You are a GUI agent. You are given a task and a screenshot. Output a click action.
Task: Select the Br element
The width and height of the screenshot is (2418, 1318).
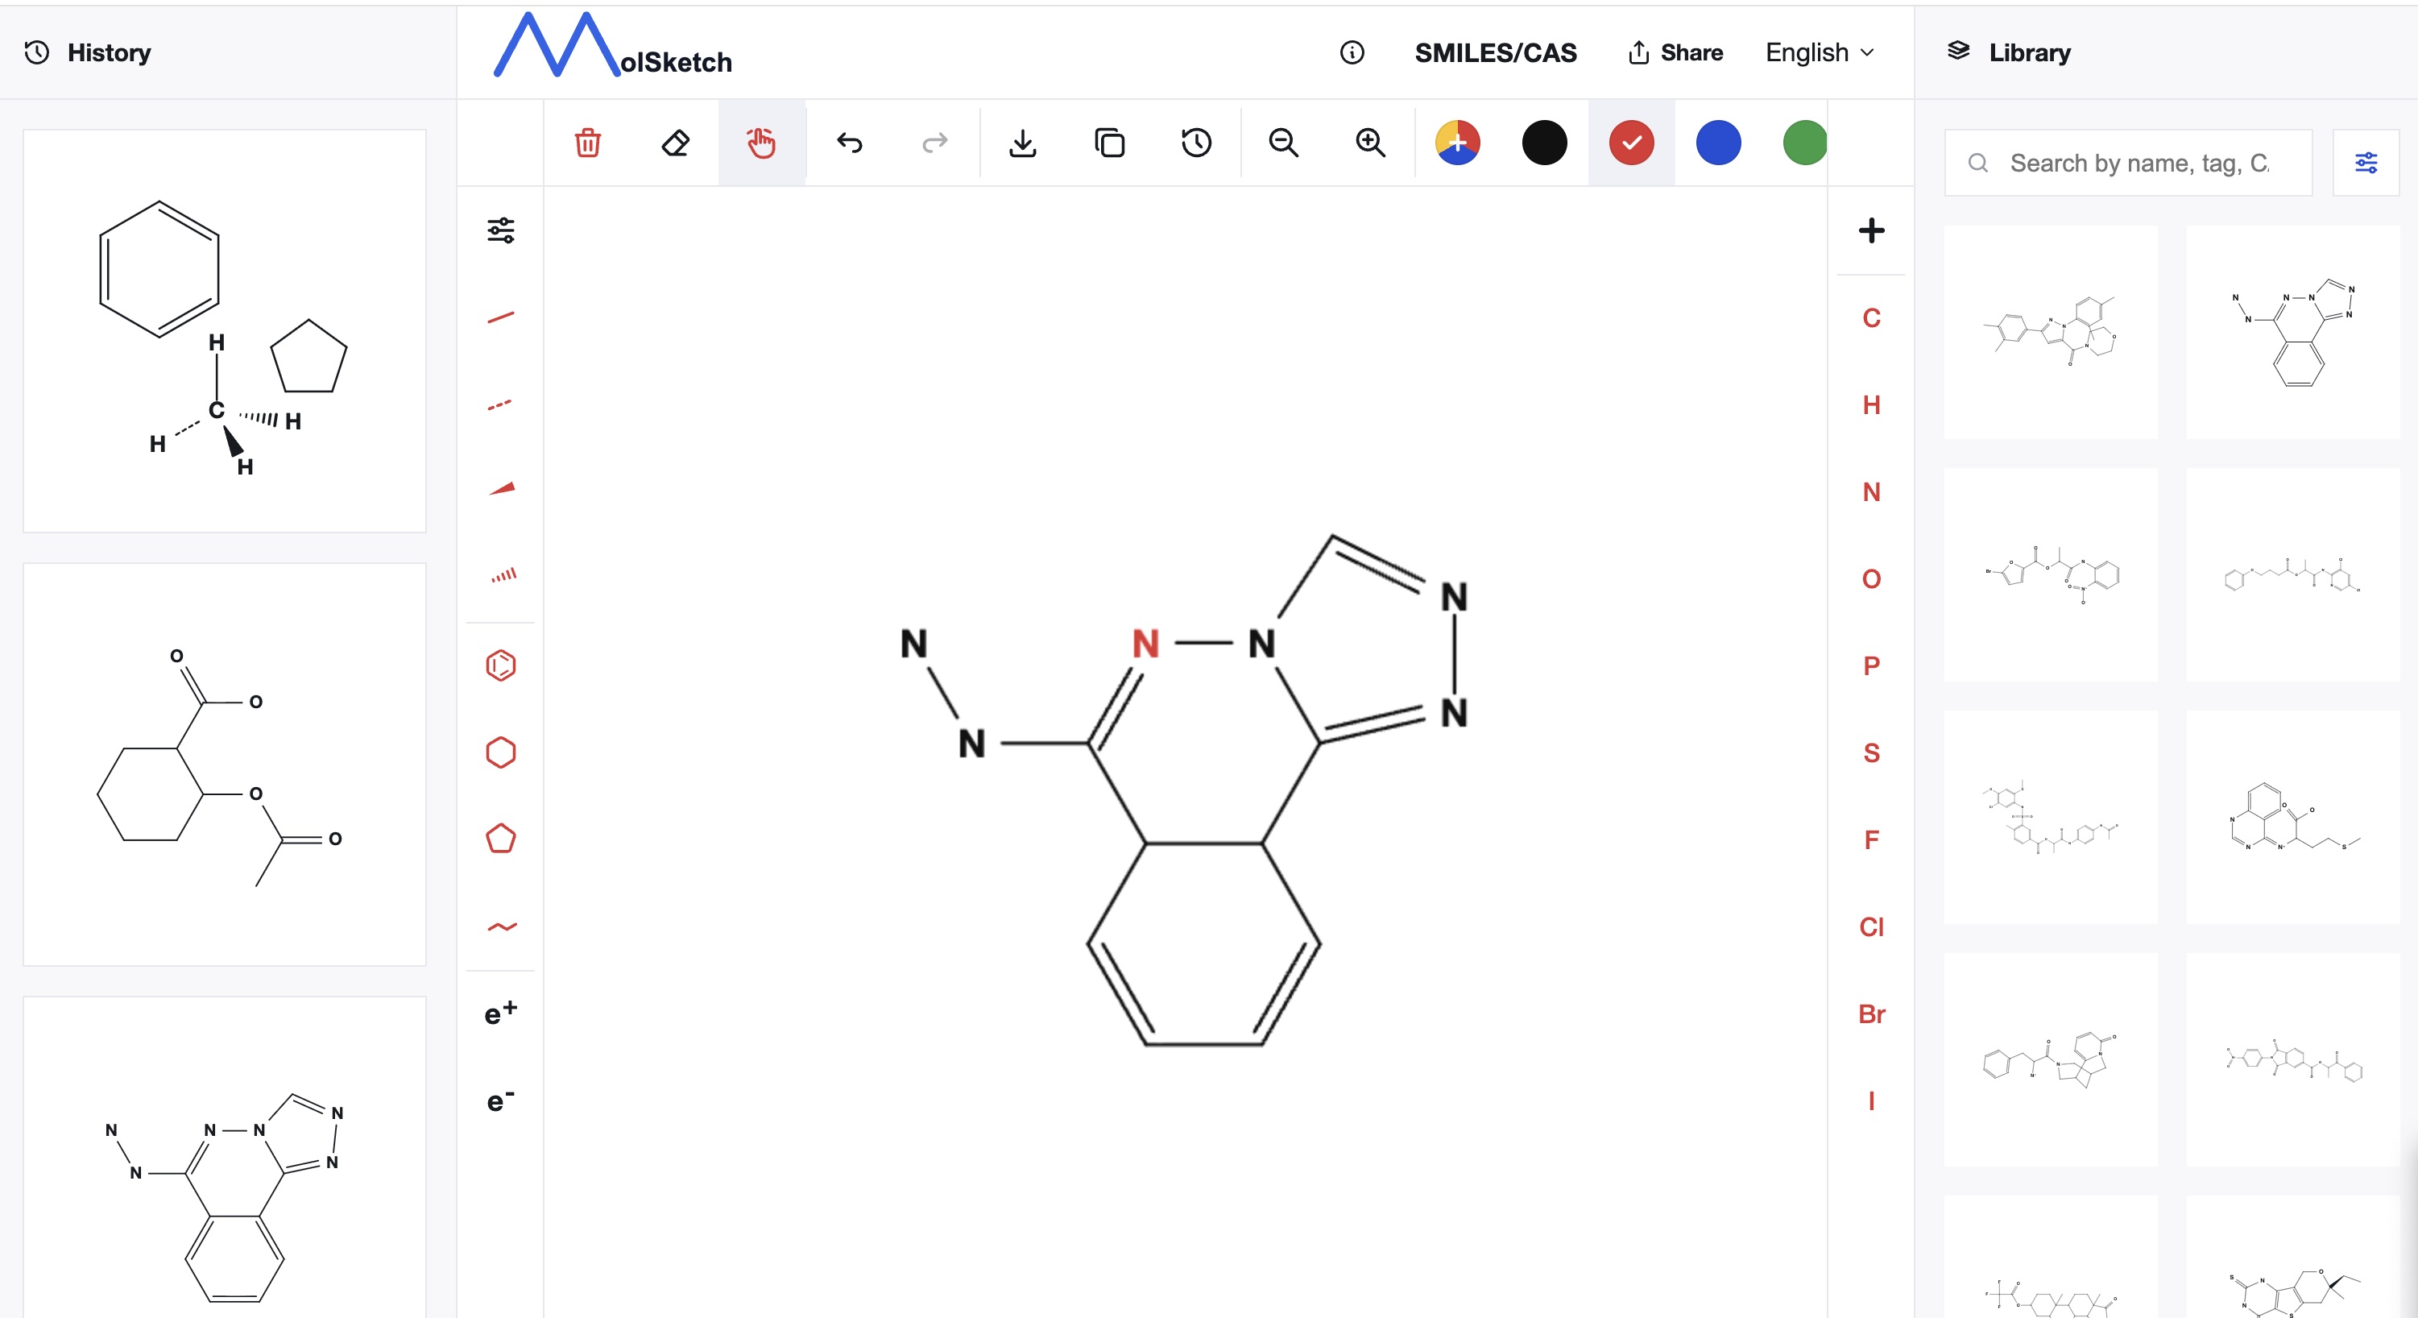click(1871, 1013)
